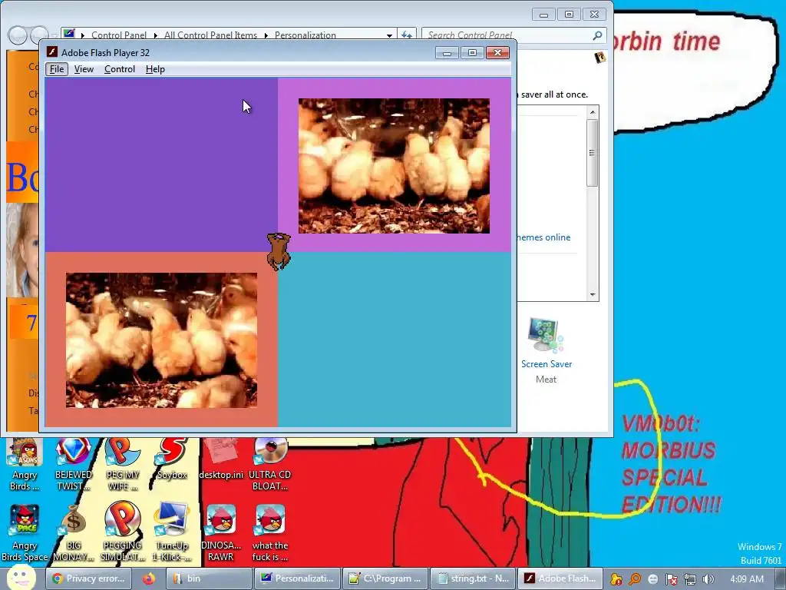This screenshot has width=786, height=590.
Task: Click the 4:09 AM system clock
Action: (x=746, y=578)
